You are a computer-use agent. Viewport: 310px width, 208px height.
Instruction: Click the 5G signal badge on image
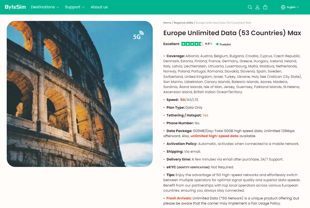point(138,35)
